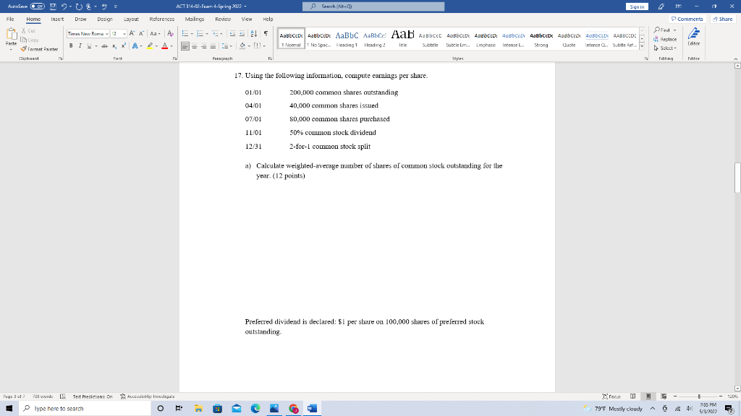Image resolution: width=741 pixels, height=416 pixels.
Task: Open the font name dropdown
Action: (x=107, y=33)
